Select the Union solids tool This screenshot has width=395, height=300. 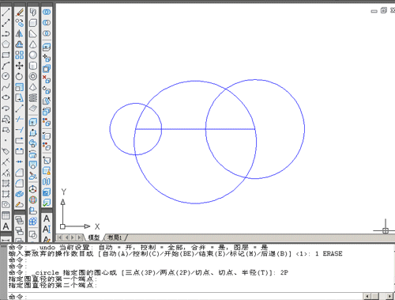click(x=47, y=12)
